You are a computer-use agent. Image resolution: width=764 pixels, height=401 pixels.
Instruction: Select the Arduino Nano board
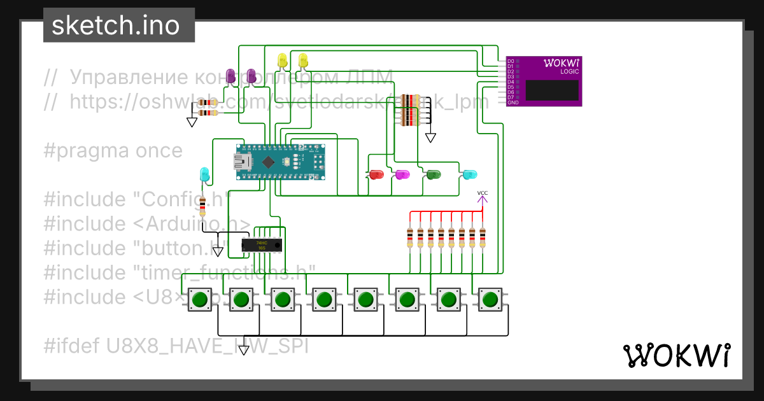coord(280,162)
